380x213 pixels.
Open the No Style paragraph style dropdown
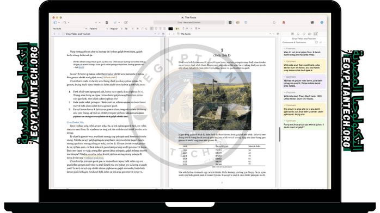[x=70, y=29]
